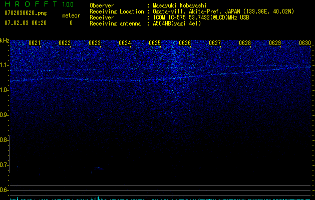Click the Ogata-vill. Akita-Pref. JAPAN location text

coord(223,11)
